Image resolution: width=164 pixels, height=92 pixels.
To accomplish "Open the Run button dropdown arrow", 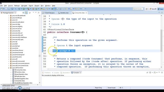I will [26, 9].
